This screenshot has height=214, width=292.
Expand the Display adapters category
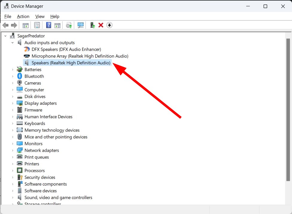click(13, 103)
